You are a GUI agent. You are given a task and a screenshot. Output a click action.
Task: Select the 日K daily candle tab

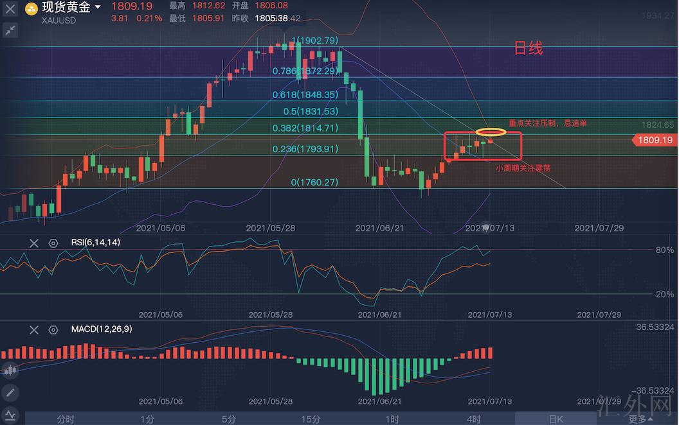pyautogui.click(x=556, y=419)
